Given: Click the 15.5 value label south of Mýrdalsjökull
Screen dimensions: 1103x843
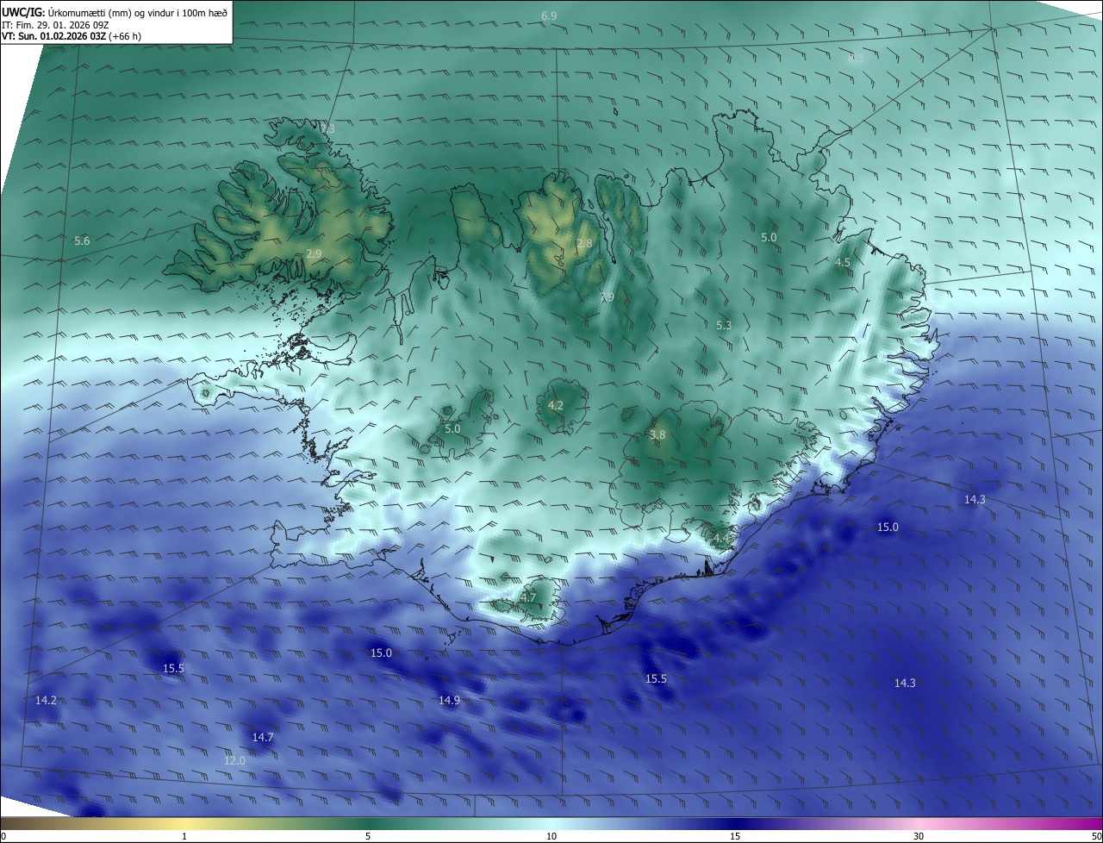Looking at the screenshot, I should coord(656,678).
